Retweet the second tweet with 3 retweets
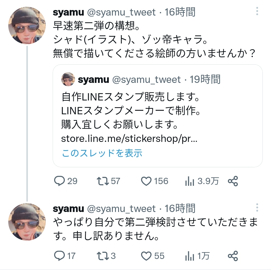The image size is (271, 270). [x=103, y=256]
